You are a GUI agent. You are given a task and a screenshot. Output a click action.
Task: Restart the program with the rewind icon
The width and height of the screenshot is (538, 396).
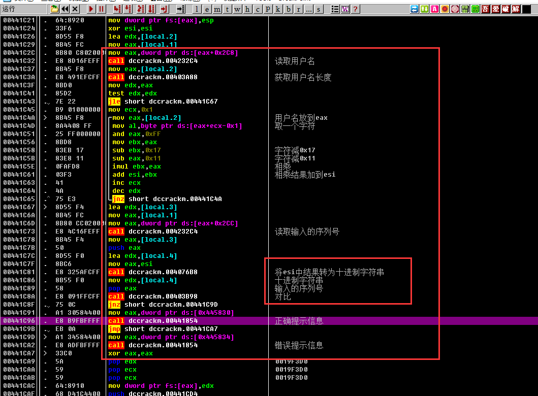[65, 9]
